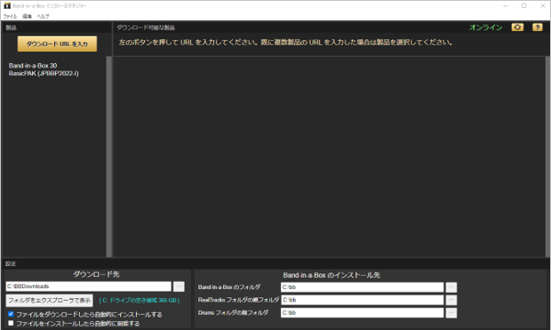Click the ダウンロード先 heading
The width and height of the screenshot is (551, 330).
pos(96,274)
